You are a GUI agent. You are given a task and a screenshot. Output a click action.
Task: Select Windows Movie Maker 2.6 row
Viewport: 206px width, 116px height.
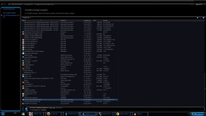coord(70,102)
